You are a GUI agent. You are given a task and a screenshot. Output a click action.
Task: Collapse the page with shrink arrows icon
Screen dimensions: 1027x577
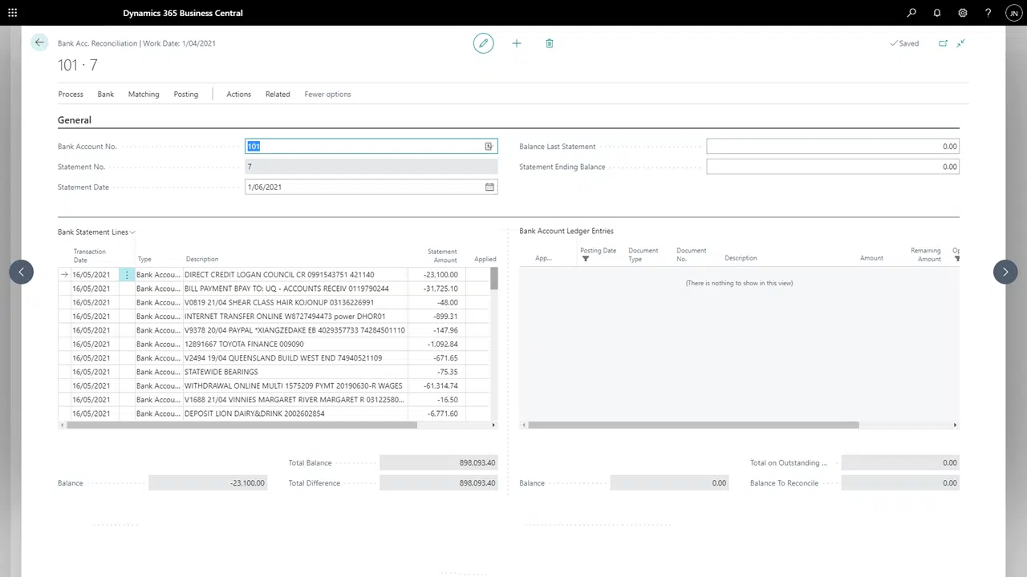[961, 43]
